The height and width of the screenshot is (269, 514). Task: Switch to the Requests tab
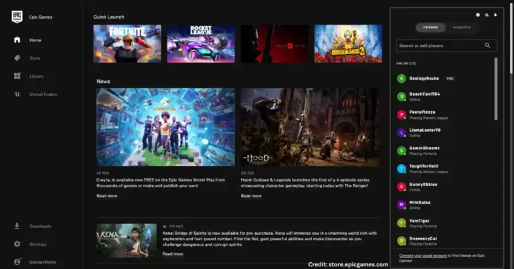tap(462, 27)
